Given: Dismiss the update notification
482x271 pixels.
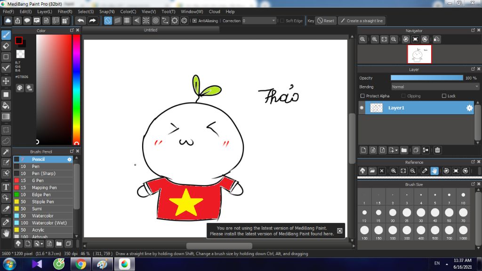Looking at the screenshot, I should [x=340, y=231].
